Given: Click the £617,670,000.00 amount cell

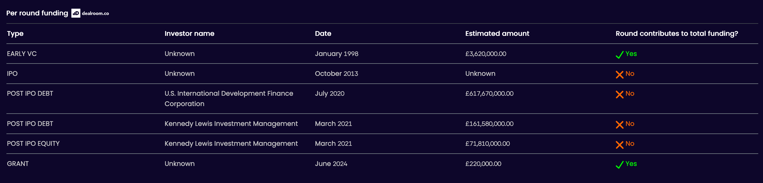Looking at the screenshot, I should [489, 93].
